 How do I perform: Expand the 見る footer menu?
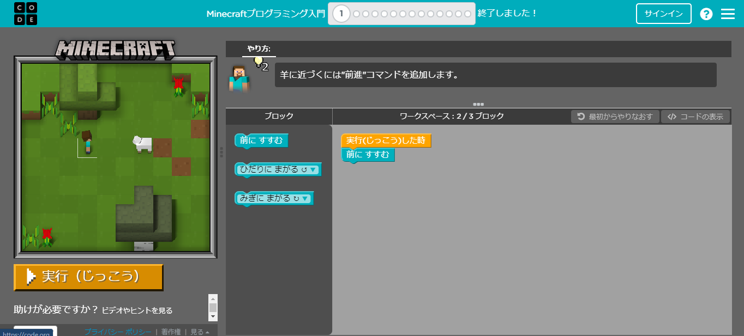[200, 332]
